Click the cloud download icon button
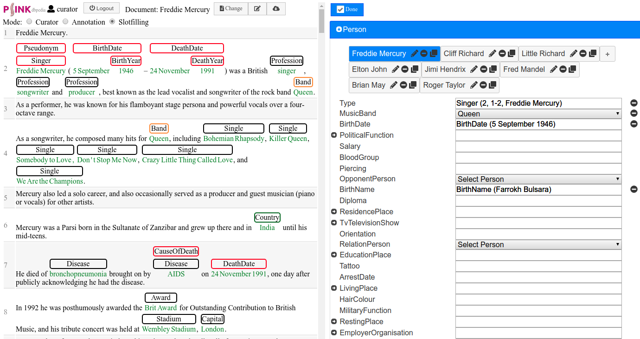Screen dimensions: 640x339 (x=276, y=9)
